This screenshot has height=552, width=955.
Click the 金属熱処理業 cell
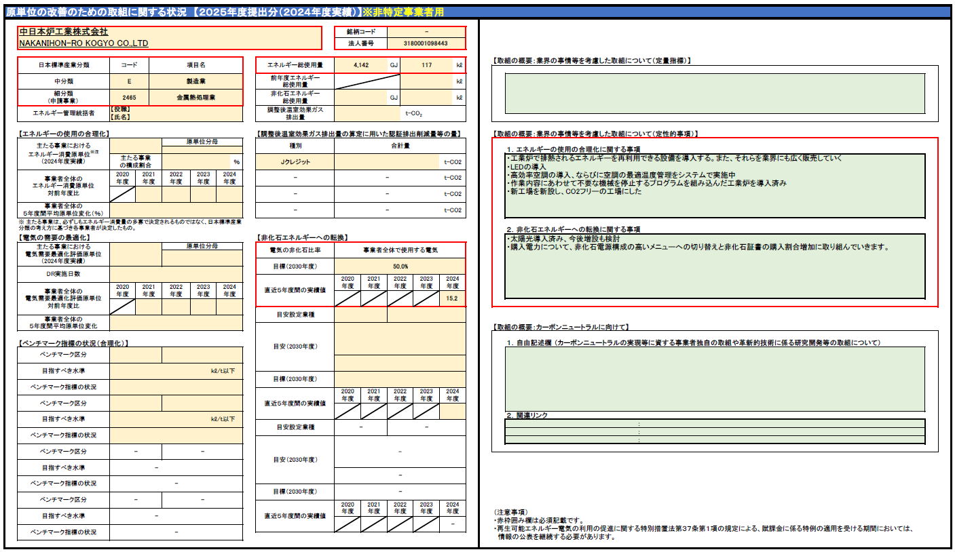pos(195,98)
